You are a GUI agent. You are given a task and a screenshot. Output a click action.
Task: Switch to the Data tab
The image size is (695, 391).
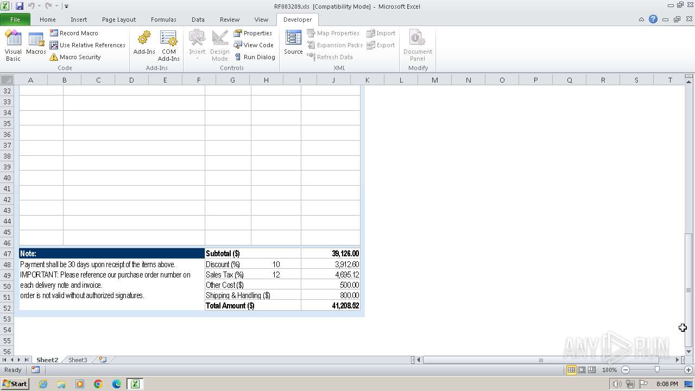point(198,20)
